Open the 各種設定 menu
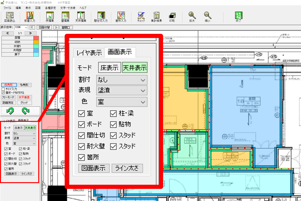The width and height of the screenshot is (301, 201). coord(50,7)
